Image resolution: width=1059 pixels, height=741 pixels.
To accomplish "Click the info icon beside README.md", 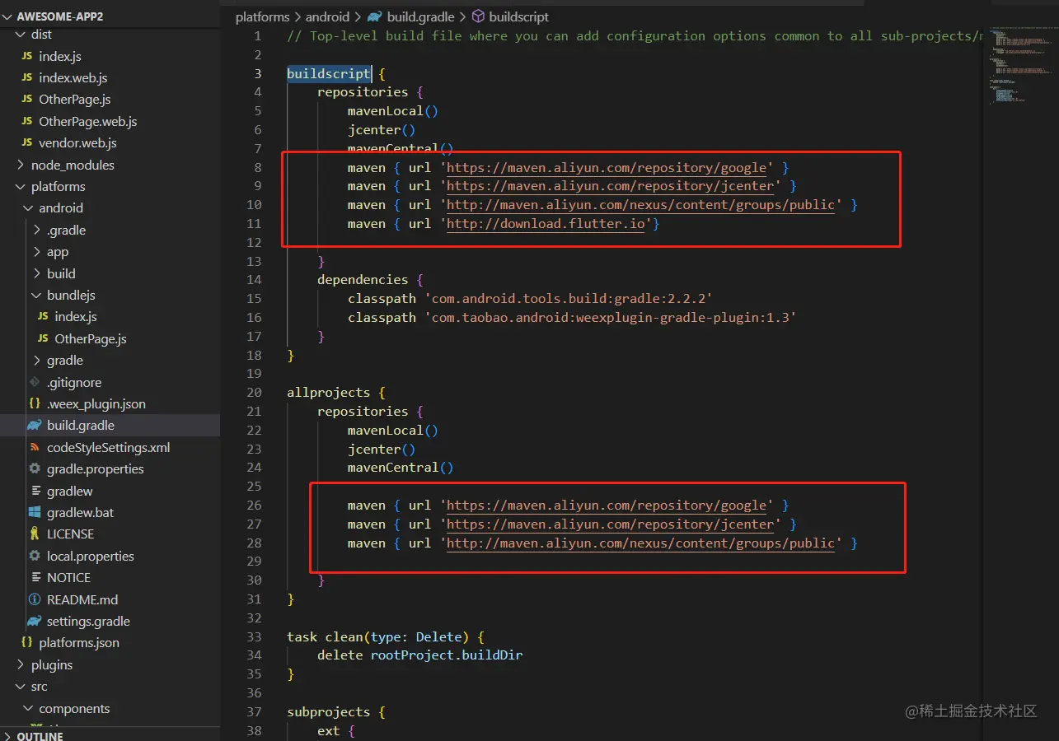I will click(35, 600).
